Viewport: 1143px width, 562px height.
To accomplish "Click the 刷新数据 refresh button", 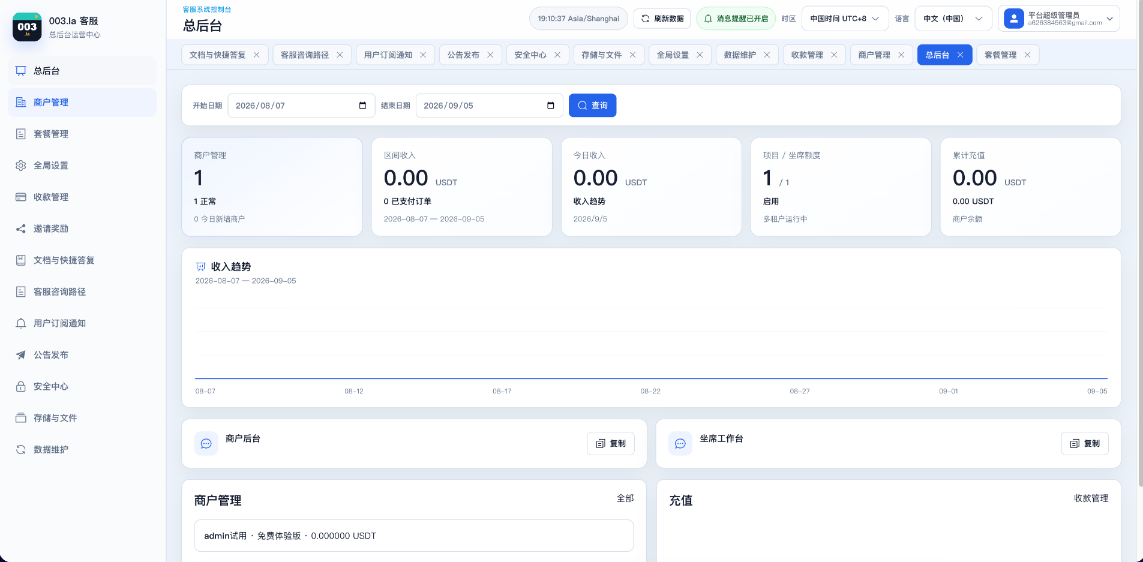I will [662, 19].
